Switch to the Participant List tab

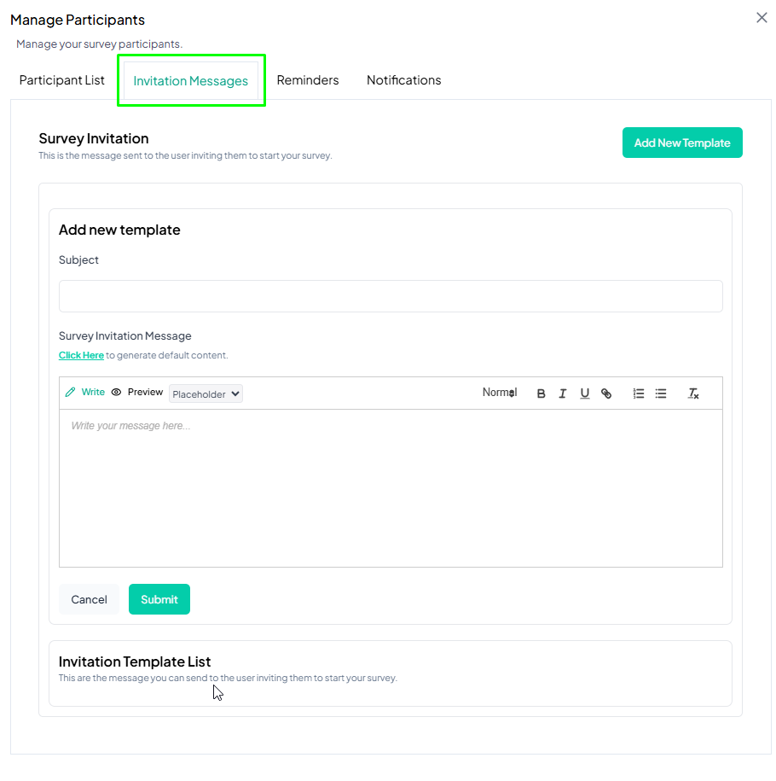coord(61,80)
